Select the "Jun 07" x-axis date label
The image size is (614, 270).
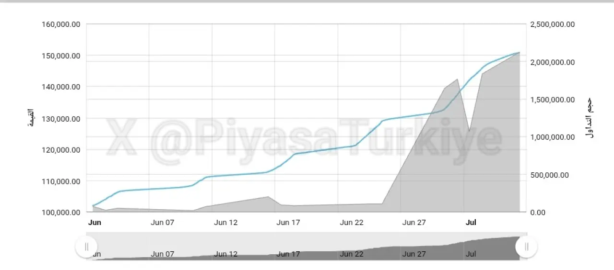(162, 222)
